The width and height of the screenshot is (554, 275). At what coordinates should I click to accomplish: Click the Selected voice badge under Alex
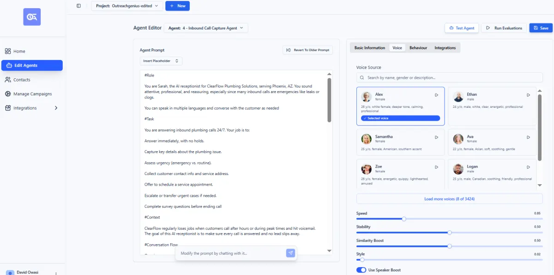tap(400, 118)
